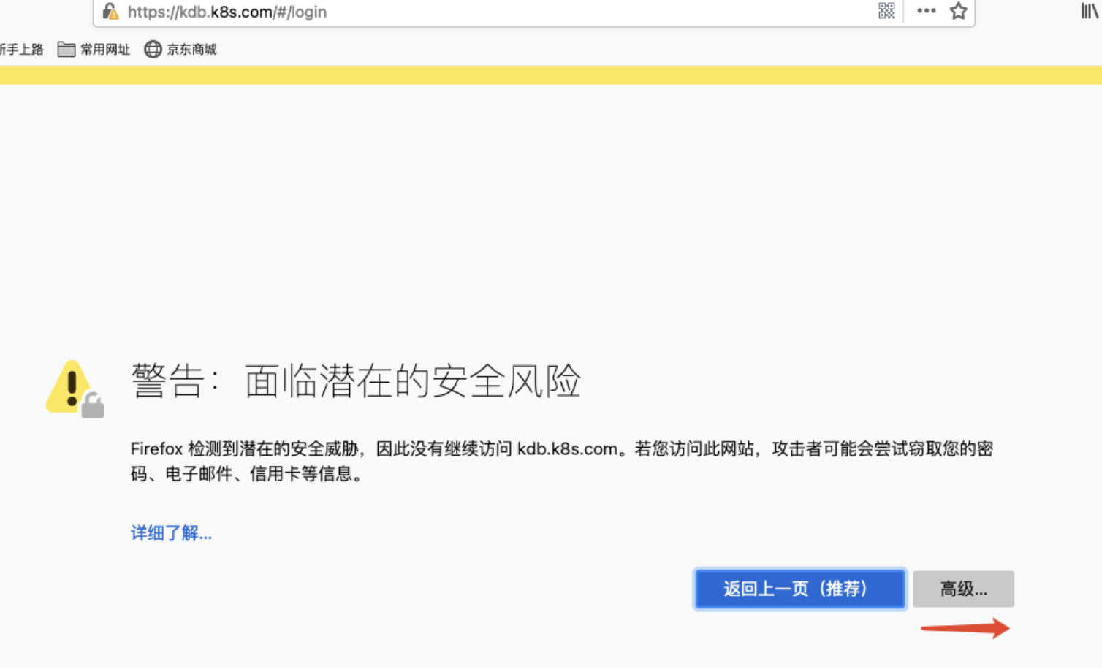
Task: Open the Library sidebar icon
Action: [x=1090, y=11]
